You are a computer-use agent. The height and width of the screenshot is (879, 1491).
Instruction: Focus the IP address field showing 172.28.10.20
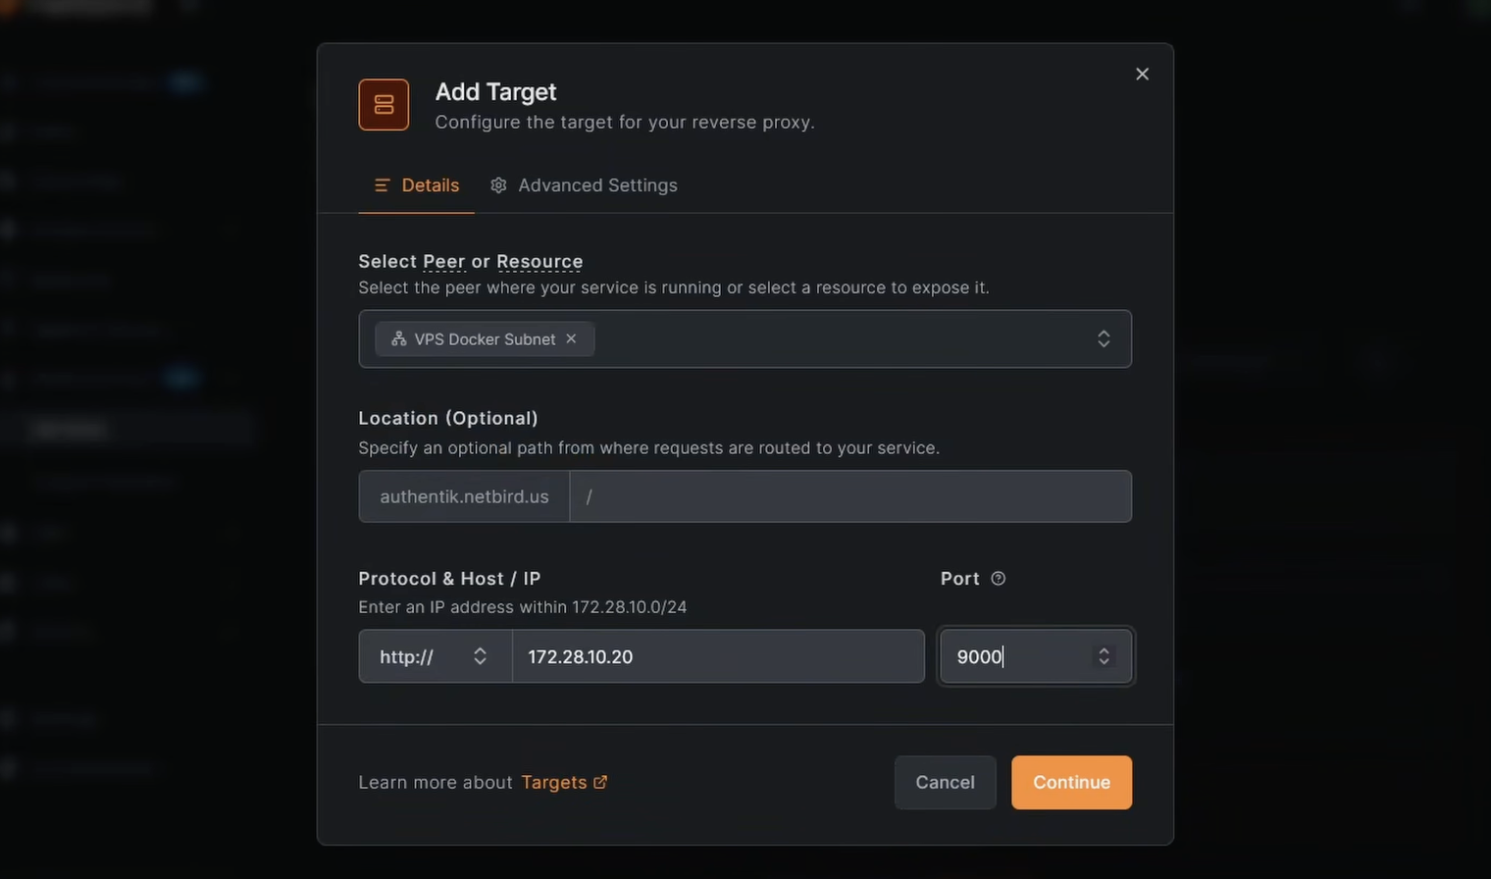click(x=718, y=655)
